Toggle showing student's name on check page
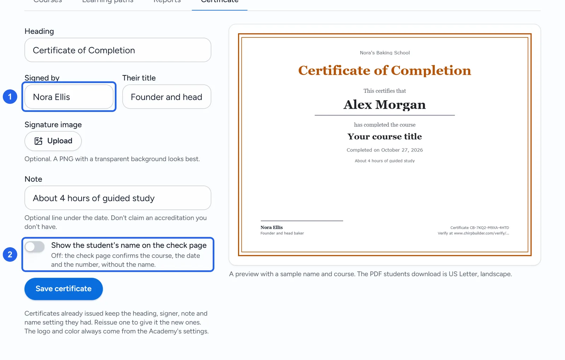The image size is (565, 360). 35,247
